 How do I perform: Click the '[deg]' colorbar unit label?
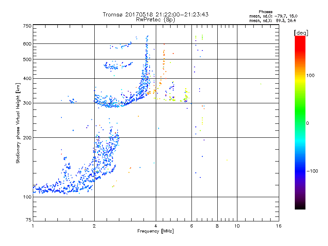click(301, 33)
